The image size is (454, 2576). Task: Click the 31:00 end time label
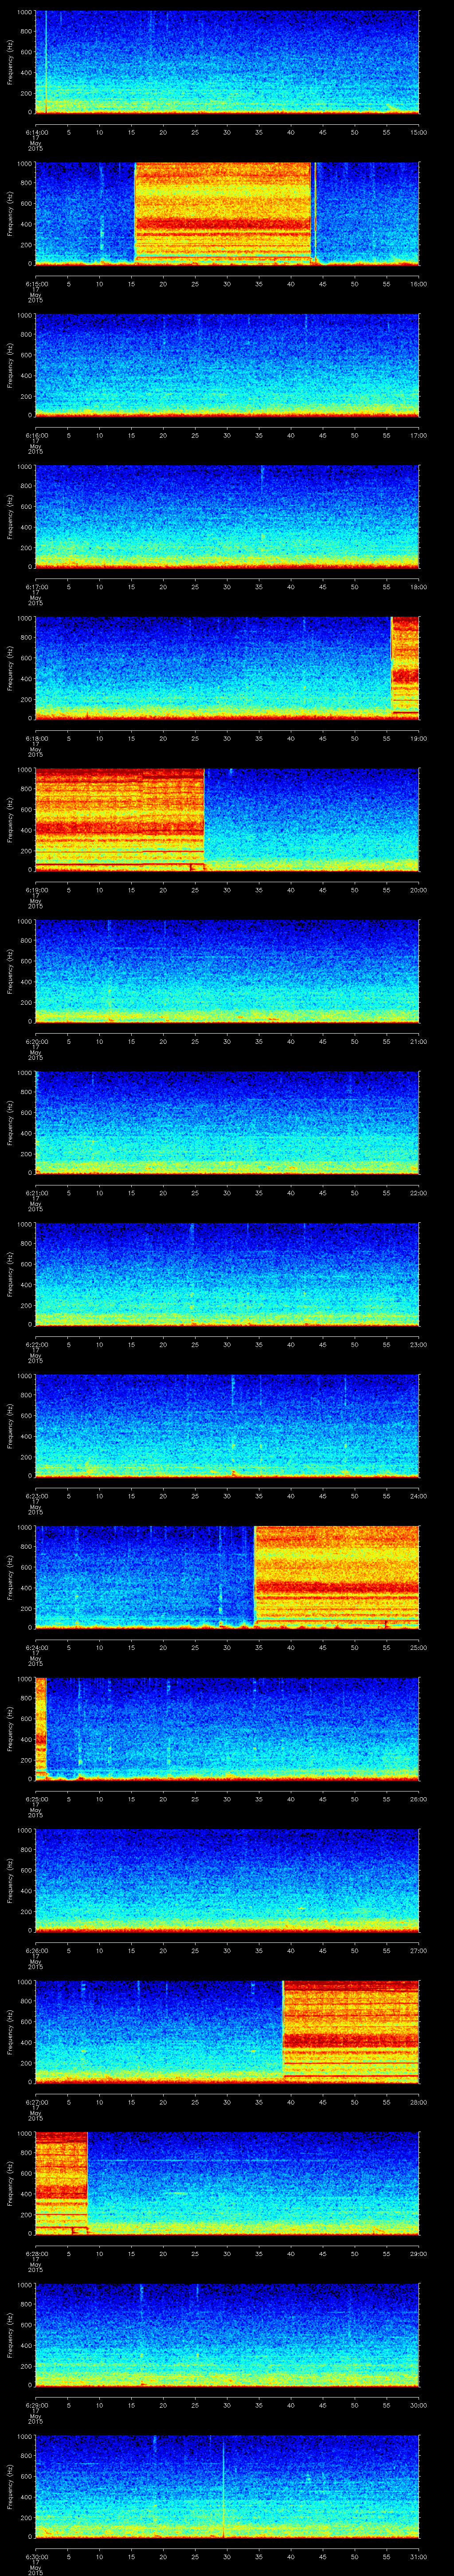pyautogui.click(x=419, y=2556)
